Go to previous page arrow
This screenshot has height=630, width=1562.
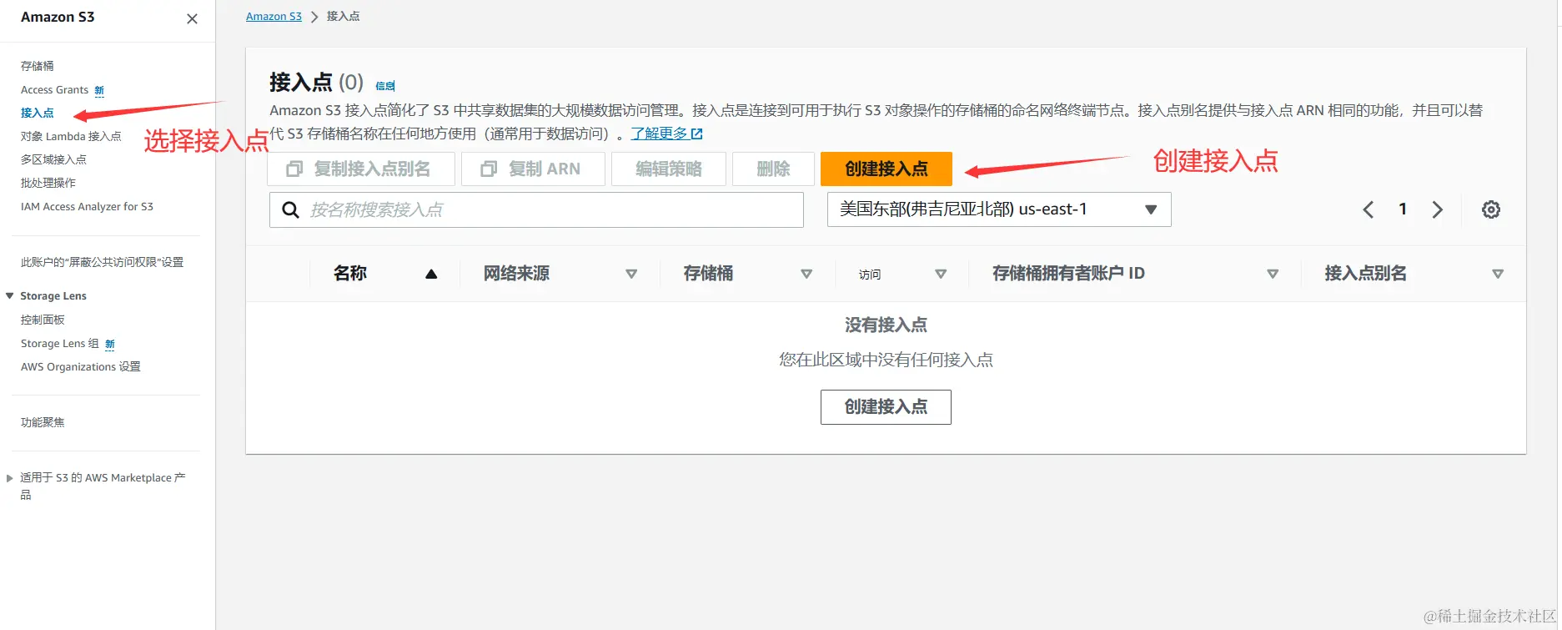pos(1369,209)
